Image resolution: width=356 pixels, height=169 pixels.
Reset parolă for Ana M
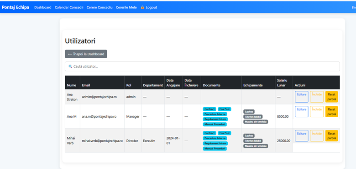[331, 112]
